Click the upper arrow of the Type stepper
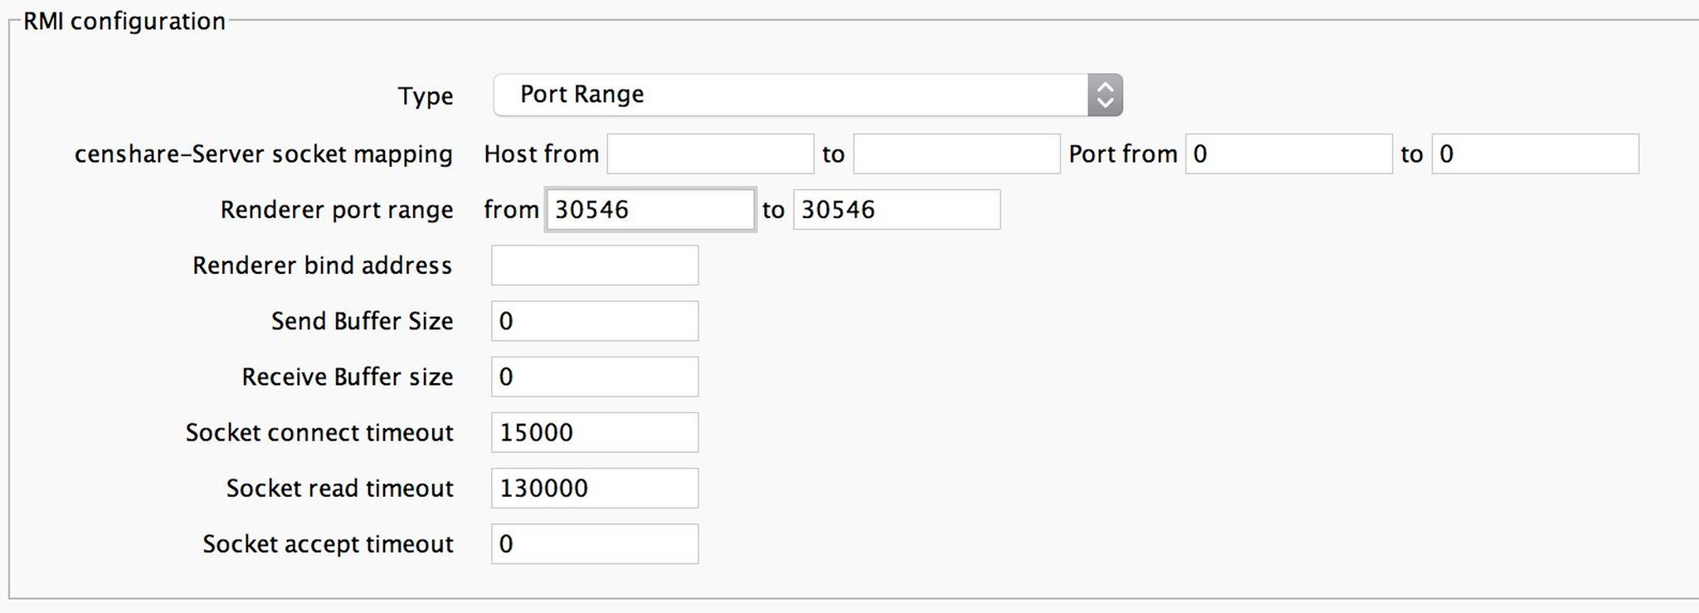The width and height of the screenshot is (1699, 613). (1106, 87)
